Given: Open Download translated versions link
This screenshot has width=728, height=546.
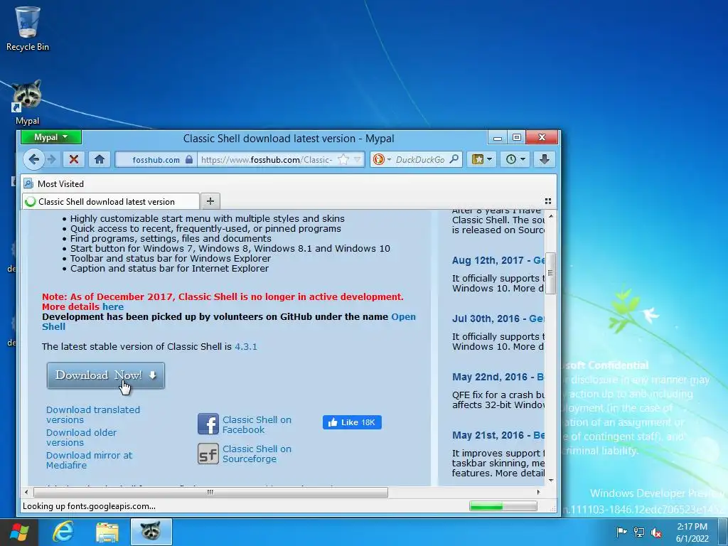Looking at the screenshot, I should point(93,414).
